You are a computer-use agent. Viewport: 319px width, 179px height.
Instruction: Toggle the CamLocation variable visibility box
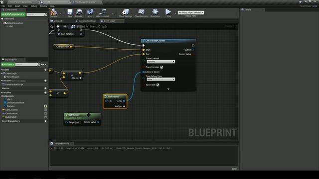coord(45,110)
